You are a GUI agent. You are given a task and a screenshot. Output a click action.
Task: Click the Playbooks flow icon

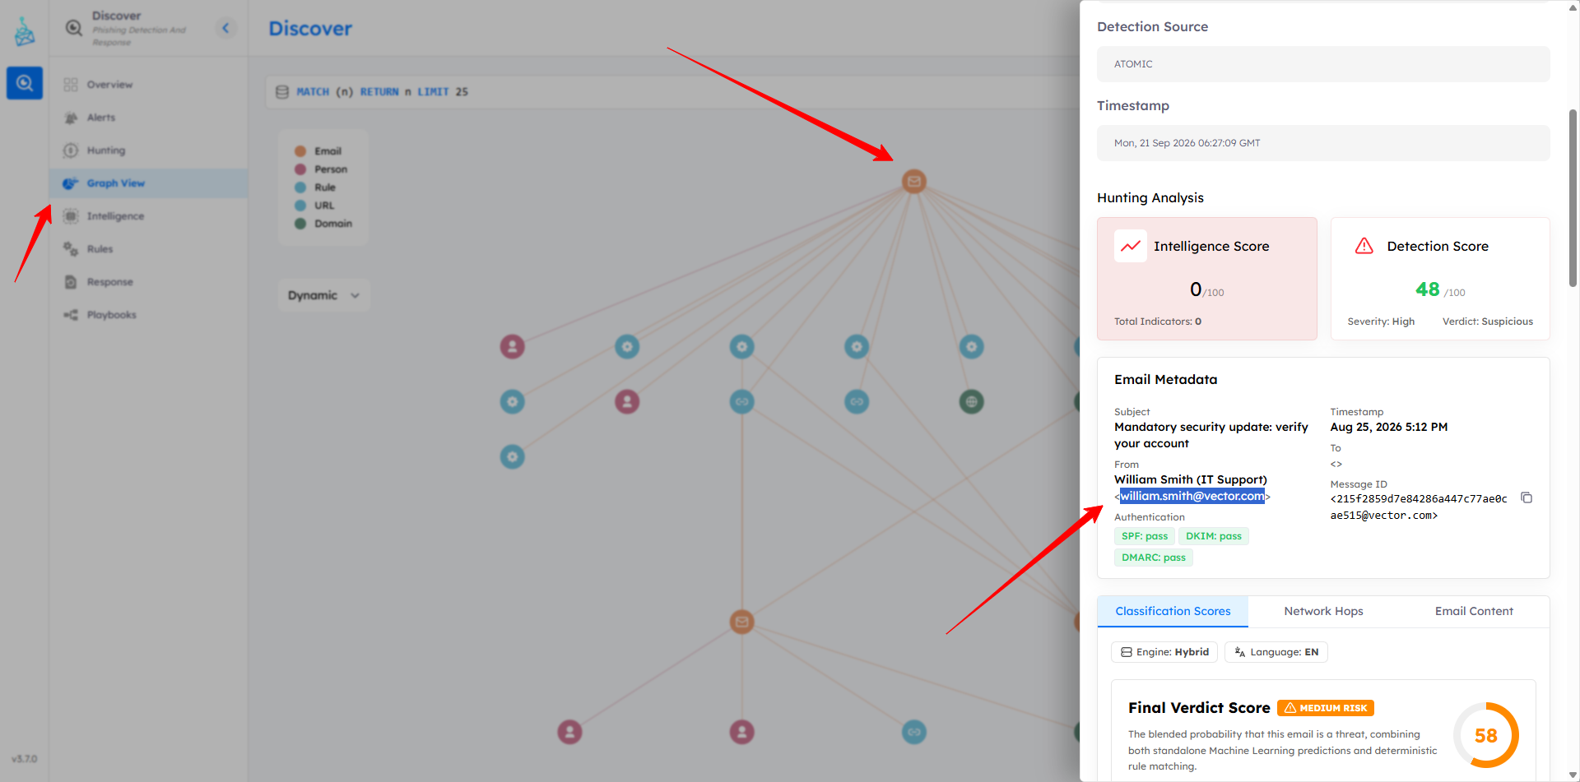71,315
